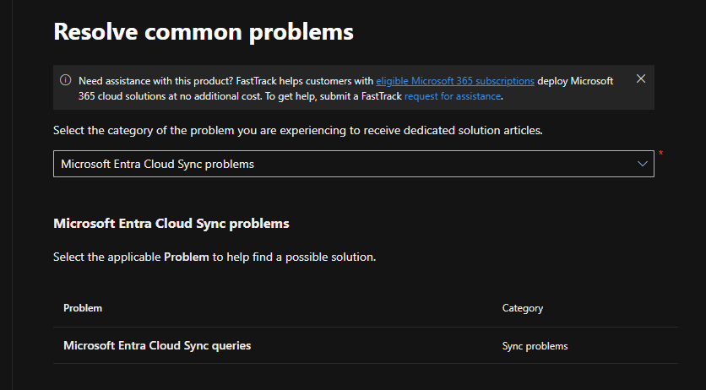Click Microsoft Entra Cloud Sync problems section heading
This screenshot has height=390, width=706.
pyautogui.click(x=171, y=224)
